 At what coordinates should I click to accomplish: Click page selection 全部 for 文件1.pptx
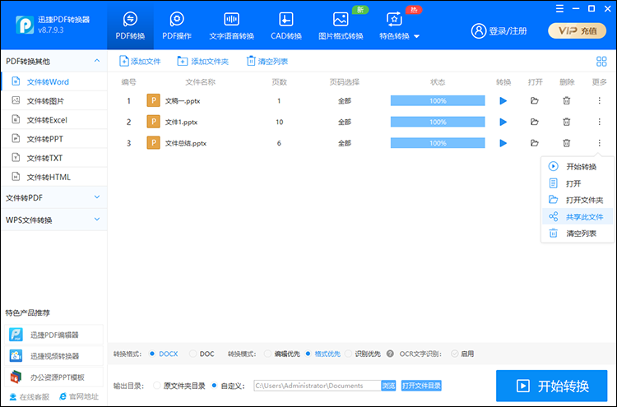[345, 122]
